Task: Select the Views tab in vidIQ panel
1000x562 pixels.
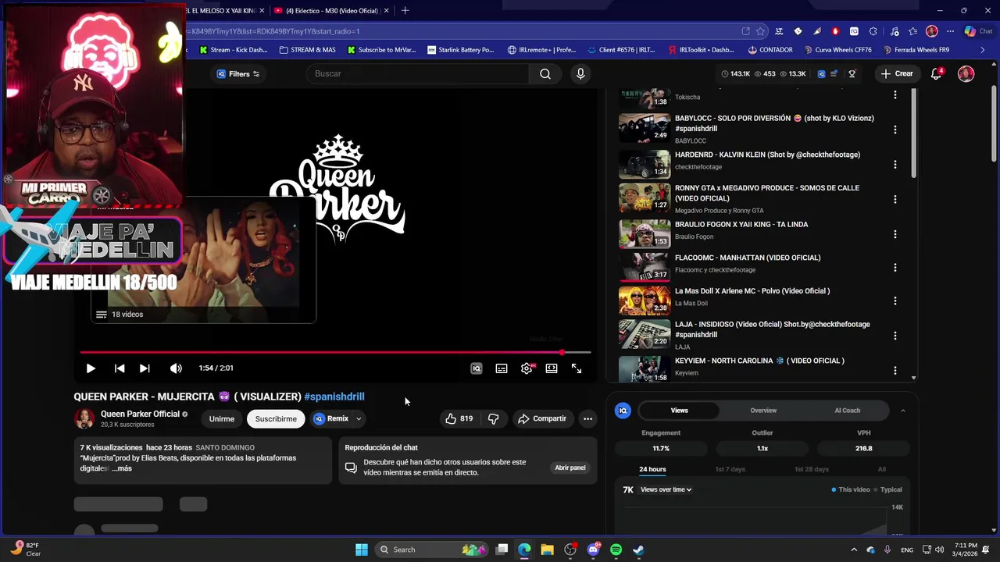Action: tap(680, 410)
